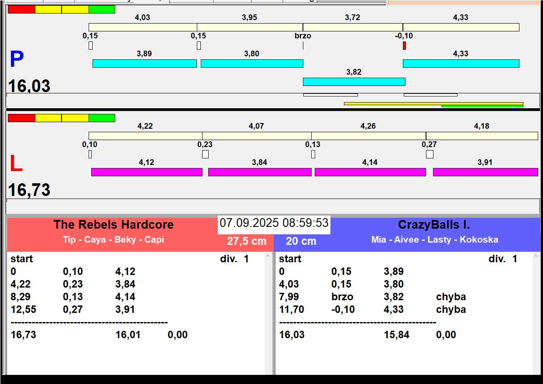Click the green start light in lane L
The height and width of the screenshot is (384, 543).
coord(102,118)
